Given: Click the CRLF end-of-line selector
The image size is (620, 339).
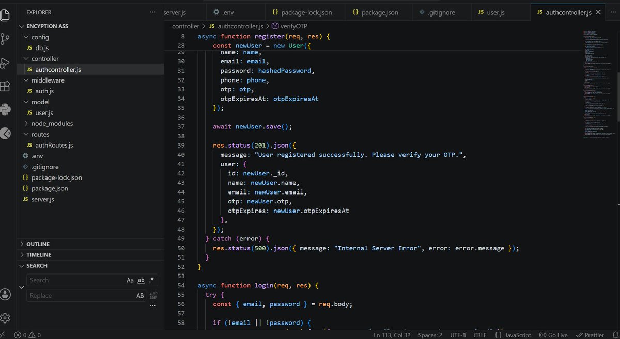Looking at the screenshot, I should [480, 335].
